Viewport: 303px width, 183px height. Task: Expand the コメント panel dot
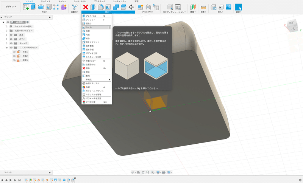tap(50, 172)
